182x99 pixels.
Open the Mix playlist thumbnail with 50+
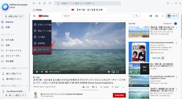pyautogui.click(x=139, y=69)
